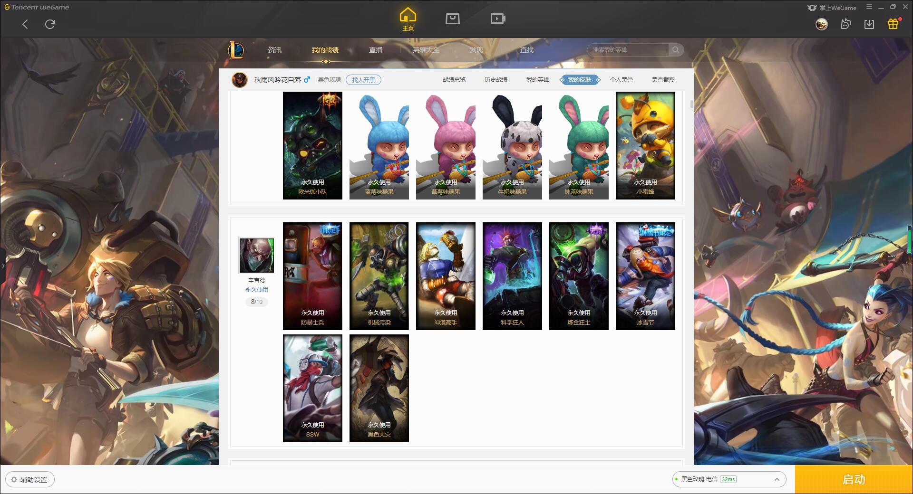
Task: Click the 启动 launch button
Action: [x=854, y=480]
